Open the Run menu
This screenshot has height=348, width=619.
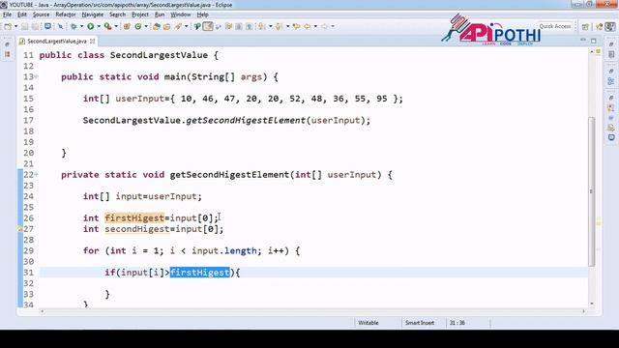point(160,14)
